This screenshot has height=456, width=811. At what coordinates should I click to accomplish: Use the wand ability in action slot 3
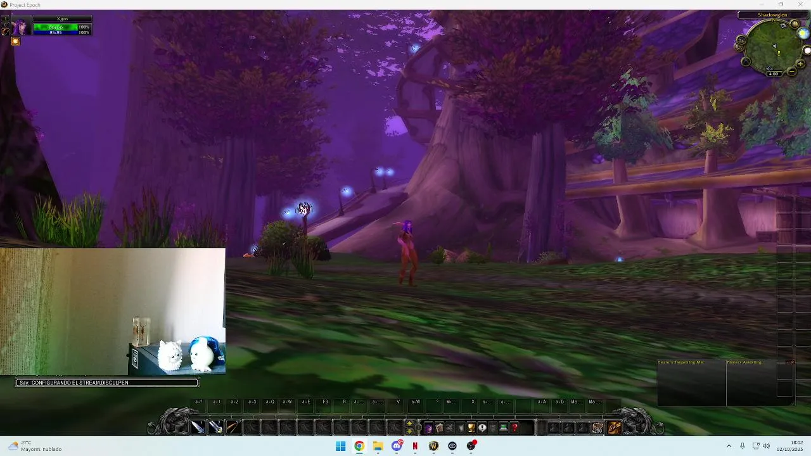tap(233, 427)
